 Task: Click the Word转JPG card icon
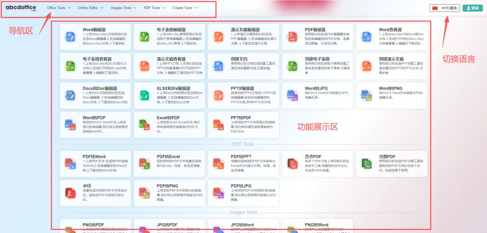(292, 95)
